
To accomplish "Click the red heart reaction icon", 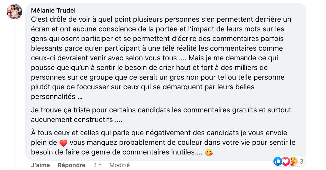I will [x=285, y=162].
